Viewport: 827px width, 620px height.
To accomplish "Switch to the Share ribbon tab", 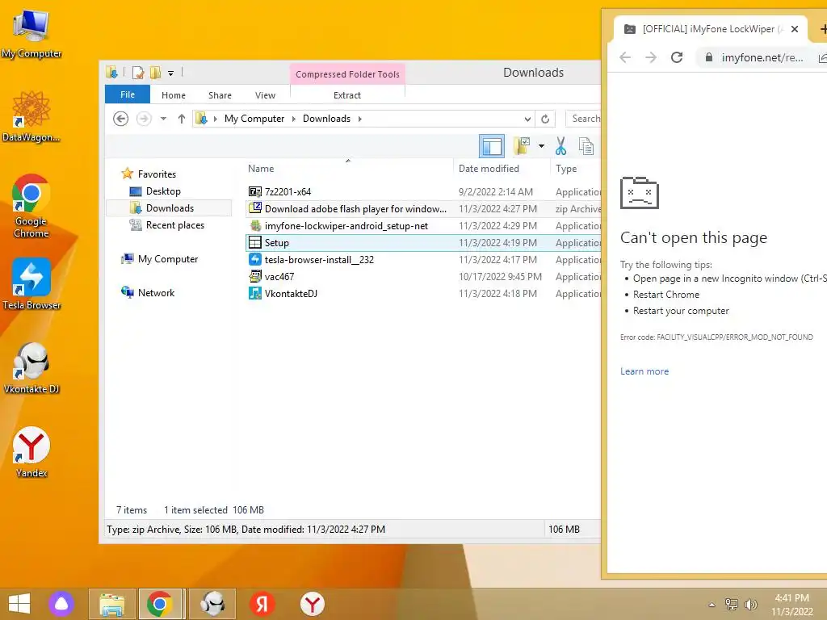I will [220, 95].
